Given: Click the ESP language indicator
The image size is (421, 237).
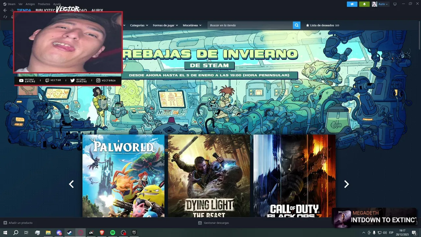Looking at the screenshot, I should click(x=391, y=233).
